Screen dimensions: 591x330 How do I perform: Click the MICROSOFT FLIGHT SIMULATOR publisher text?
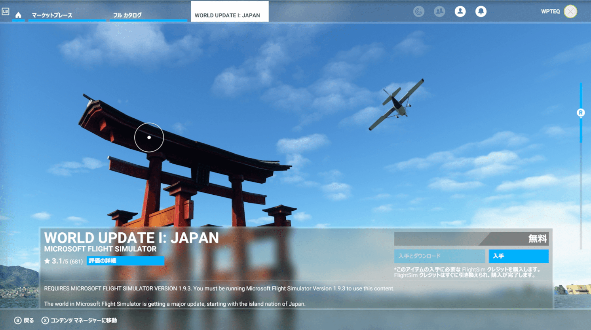click(100, 249)
